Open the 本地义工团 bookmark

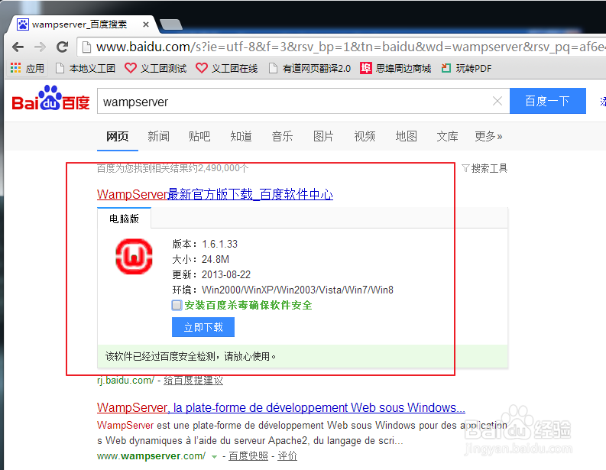(x=86, y=69)
